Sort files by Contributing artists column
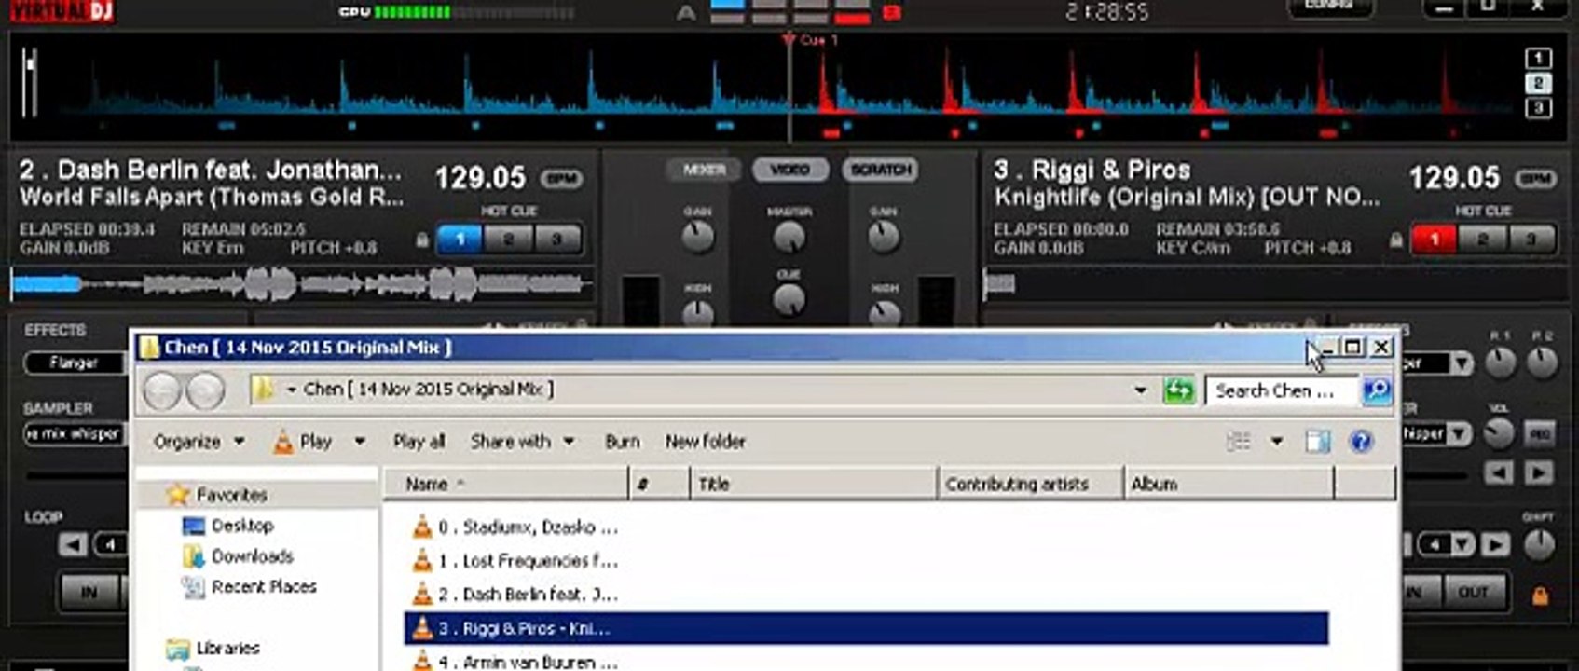This screenshot has width=1579, height=671. 1030,484
